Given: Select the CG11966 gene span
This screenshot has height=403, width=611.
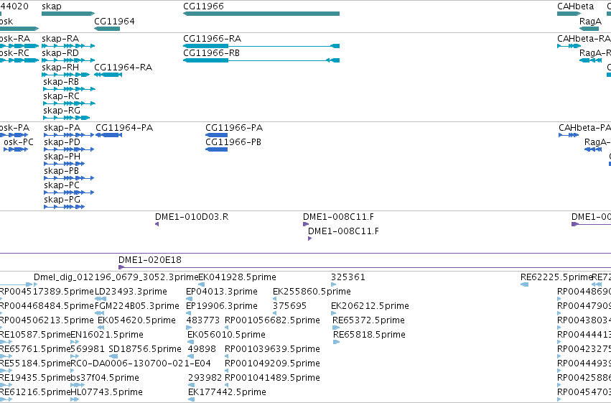Looking at the screenshot, I should click(261, 14).
